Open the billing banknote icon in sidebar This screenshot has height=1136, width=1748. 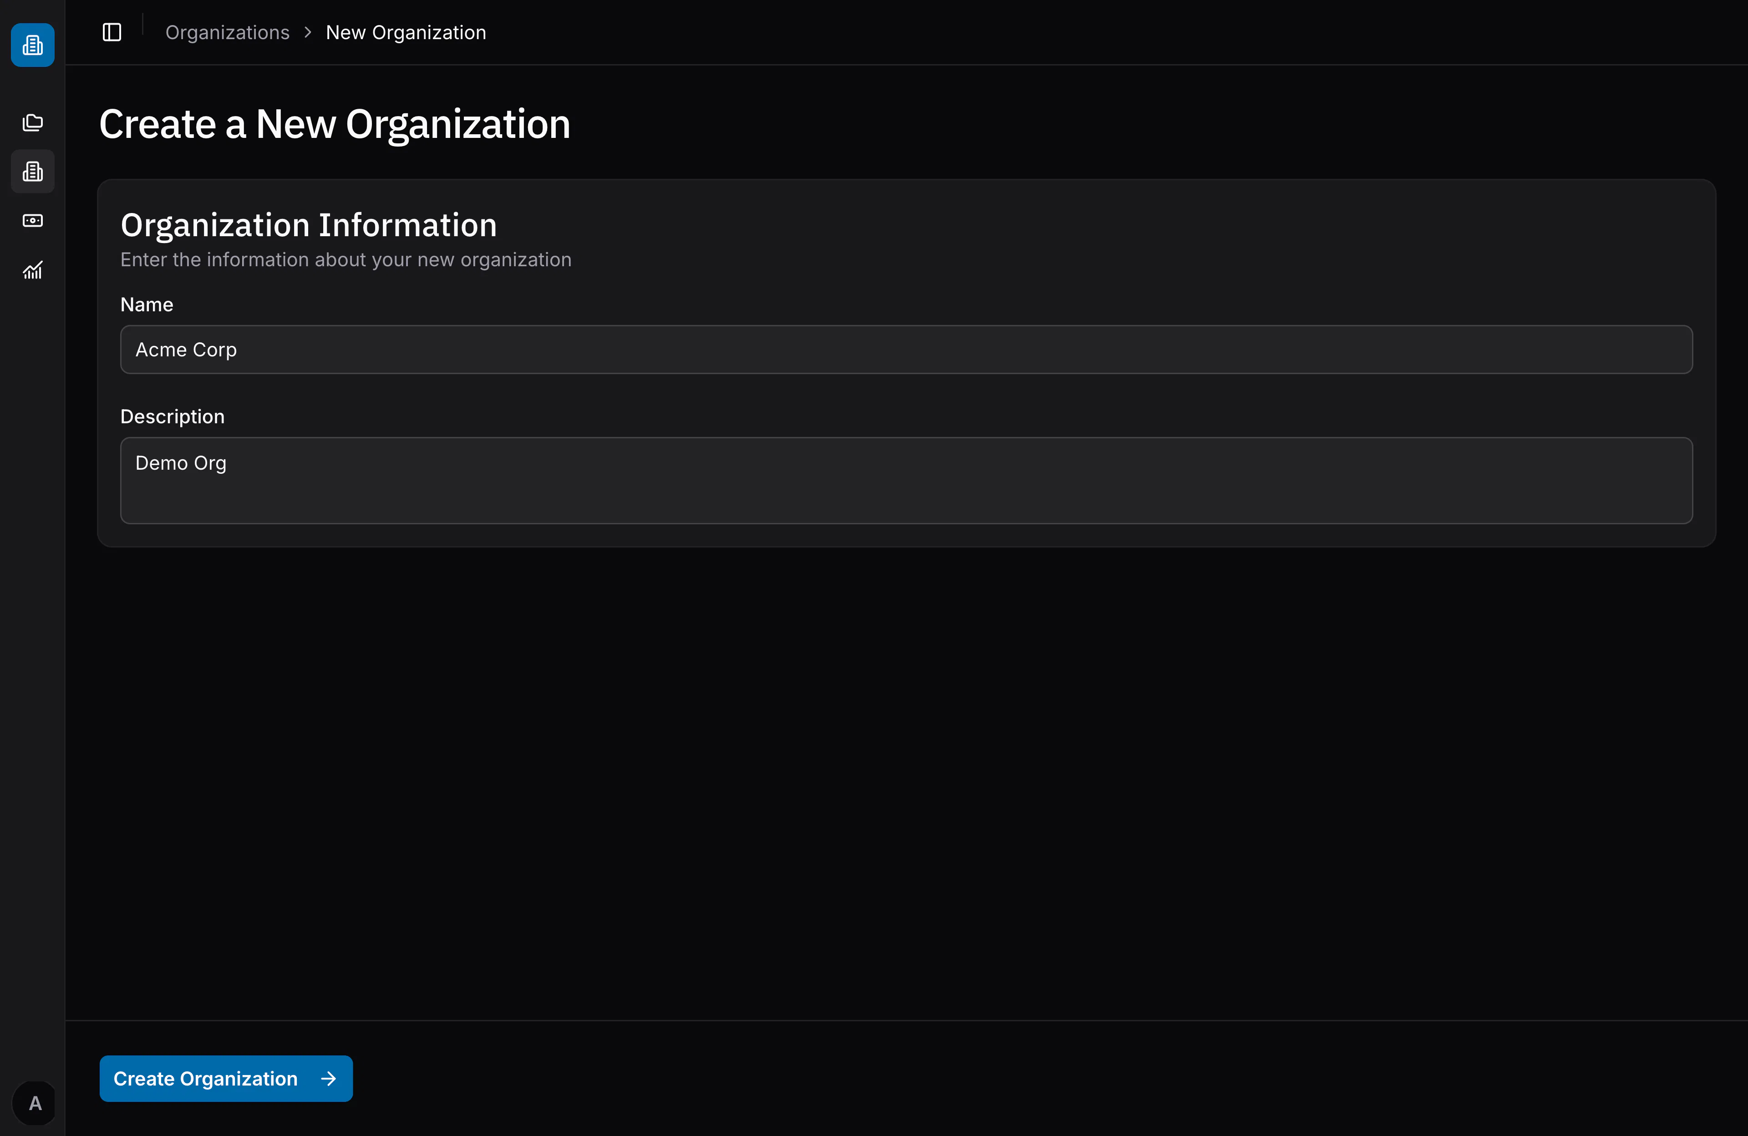tap(32, 220)
